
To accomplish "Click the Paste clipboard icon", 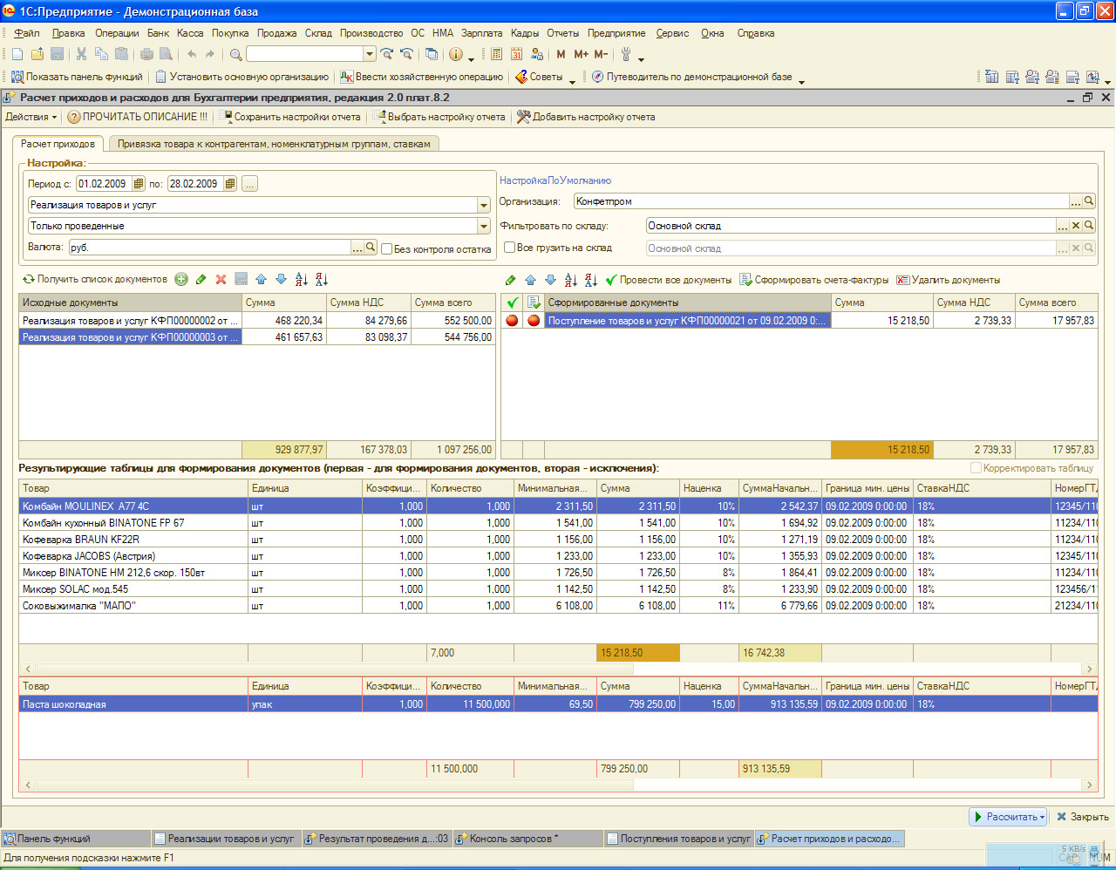I will (121, 54).
